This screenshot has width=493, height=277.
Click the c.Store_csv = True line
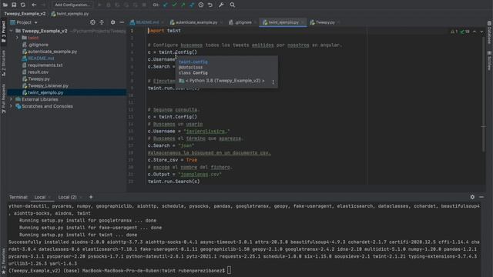click(x=173, y=160)
